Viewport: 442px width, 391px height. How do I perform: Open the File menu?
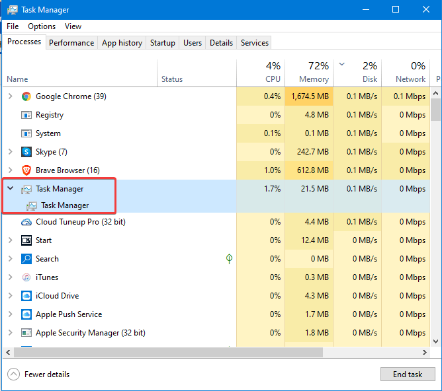pyautogui.click(x=13, y=26)
